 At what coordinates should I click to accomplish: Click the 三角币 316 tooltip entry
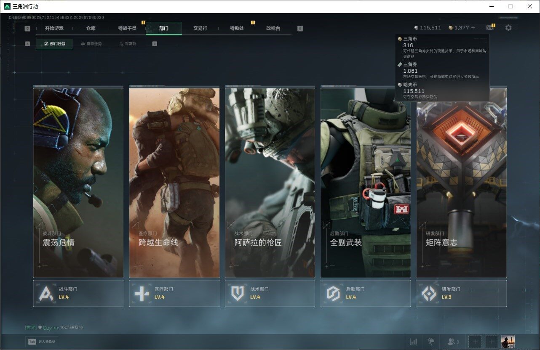click(x=442, y=47)
